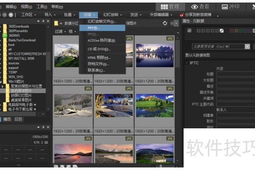Select the snowy mountain peak thumbnail
This screenshot has width=255, height=170.
[x=67, y=55]
